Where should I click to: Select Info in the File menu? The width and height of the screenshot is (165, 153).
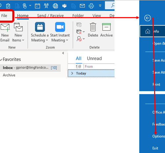tap(152, 31)
